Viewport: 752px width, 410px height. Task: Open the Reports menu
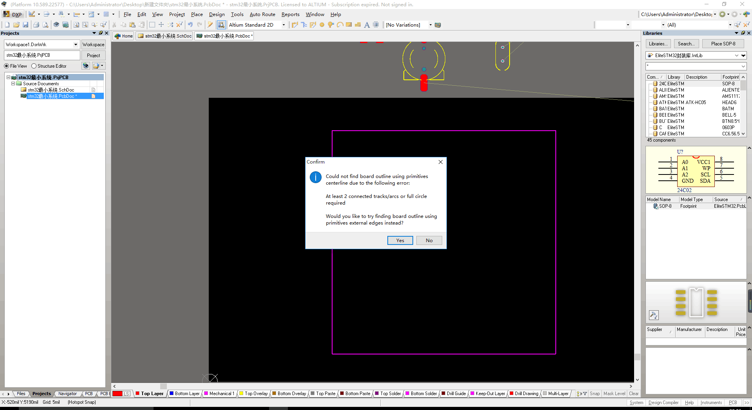(290, 14)
